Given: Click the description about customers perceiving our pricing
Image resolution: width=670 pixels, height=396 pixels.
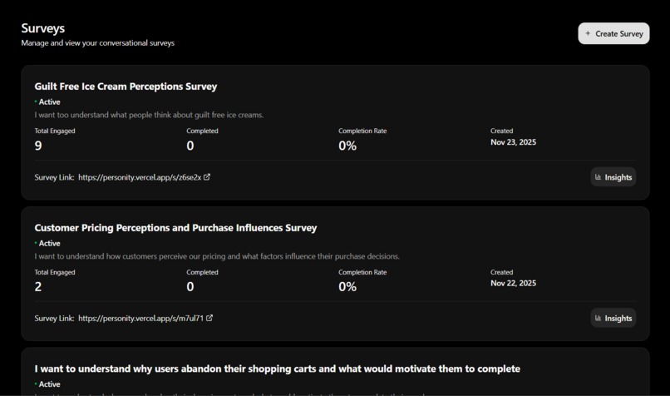Looking at the screenshot, I should [x=217, y=256].
